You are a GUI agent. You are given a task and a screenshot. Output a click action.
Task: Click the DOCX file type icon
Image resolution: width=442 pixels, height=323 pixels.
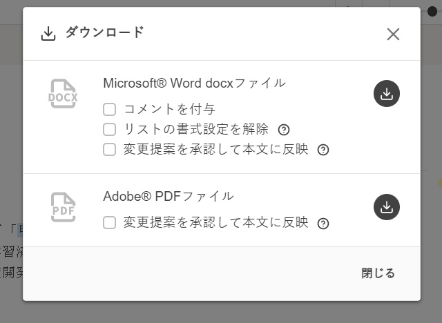coord(63,95)
